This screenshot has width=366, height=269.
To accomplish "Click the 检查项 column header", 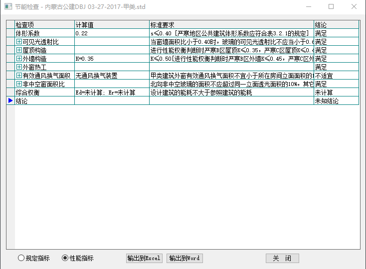I will [44, 25].
